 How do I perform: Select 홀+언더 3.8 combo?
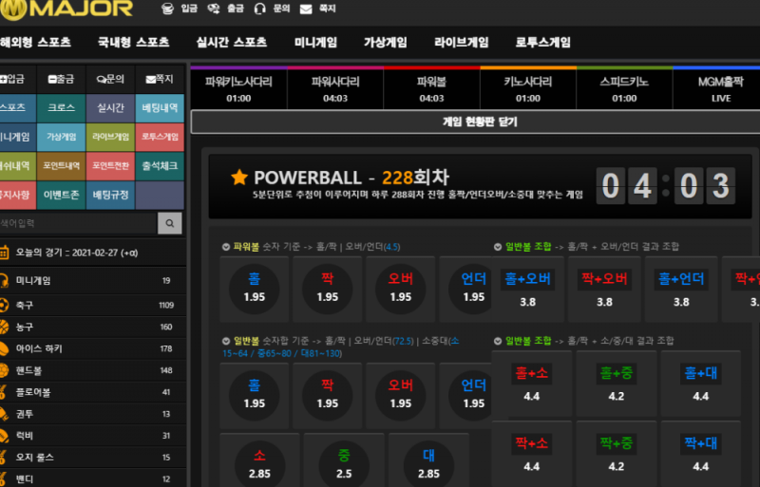coord(681,290)
